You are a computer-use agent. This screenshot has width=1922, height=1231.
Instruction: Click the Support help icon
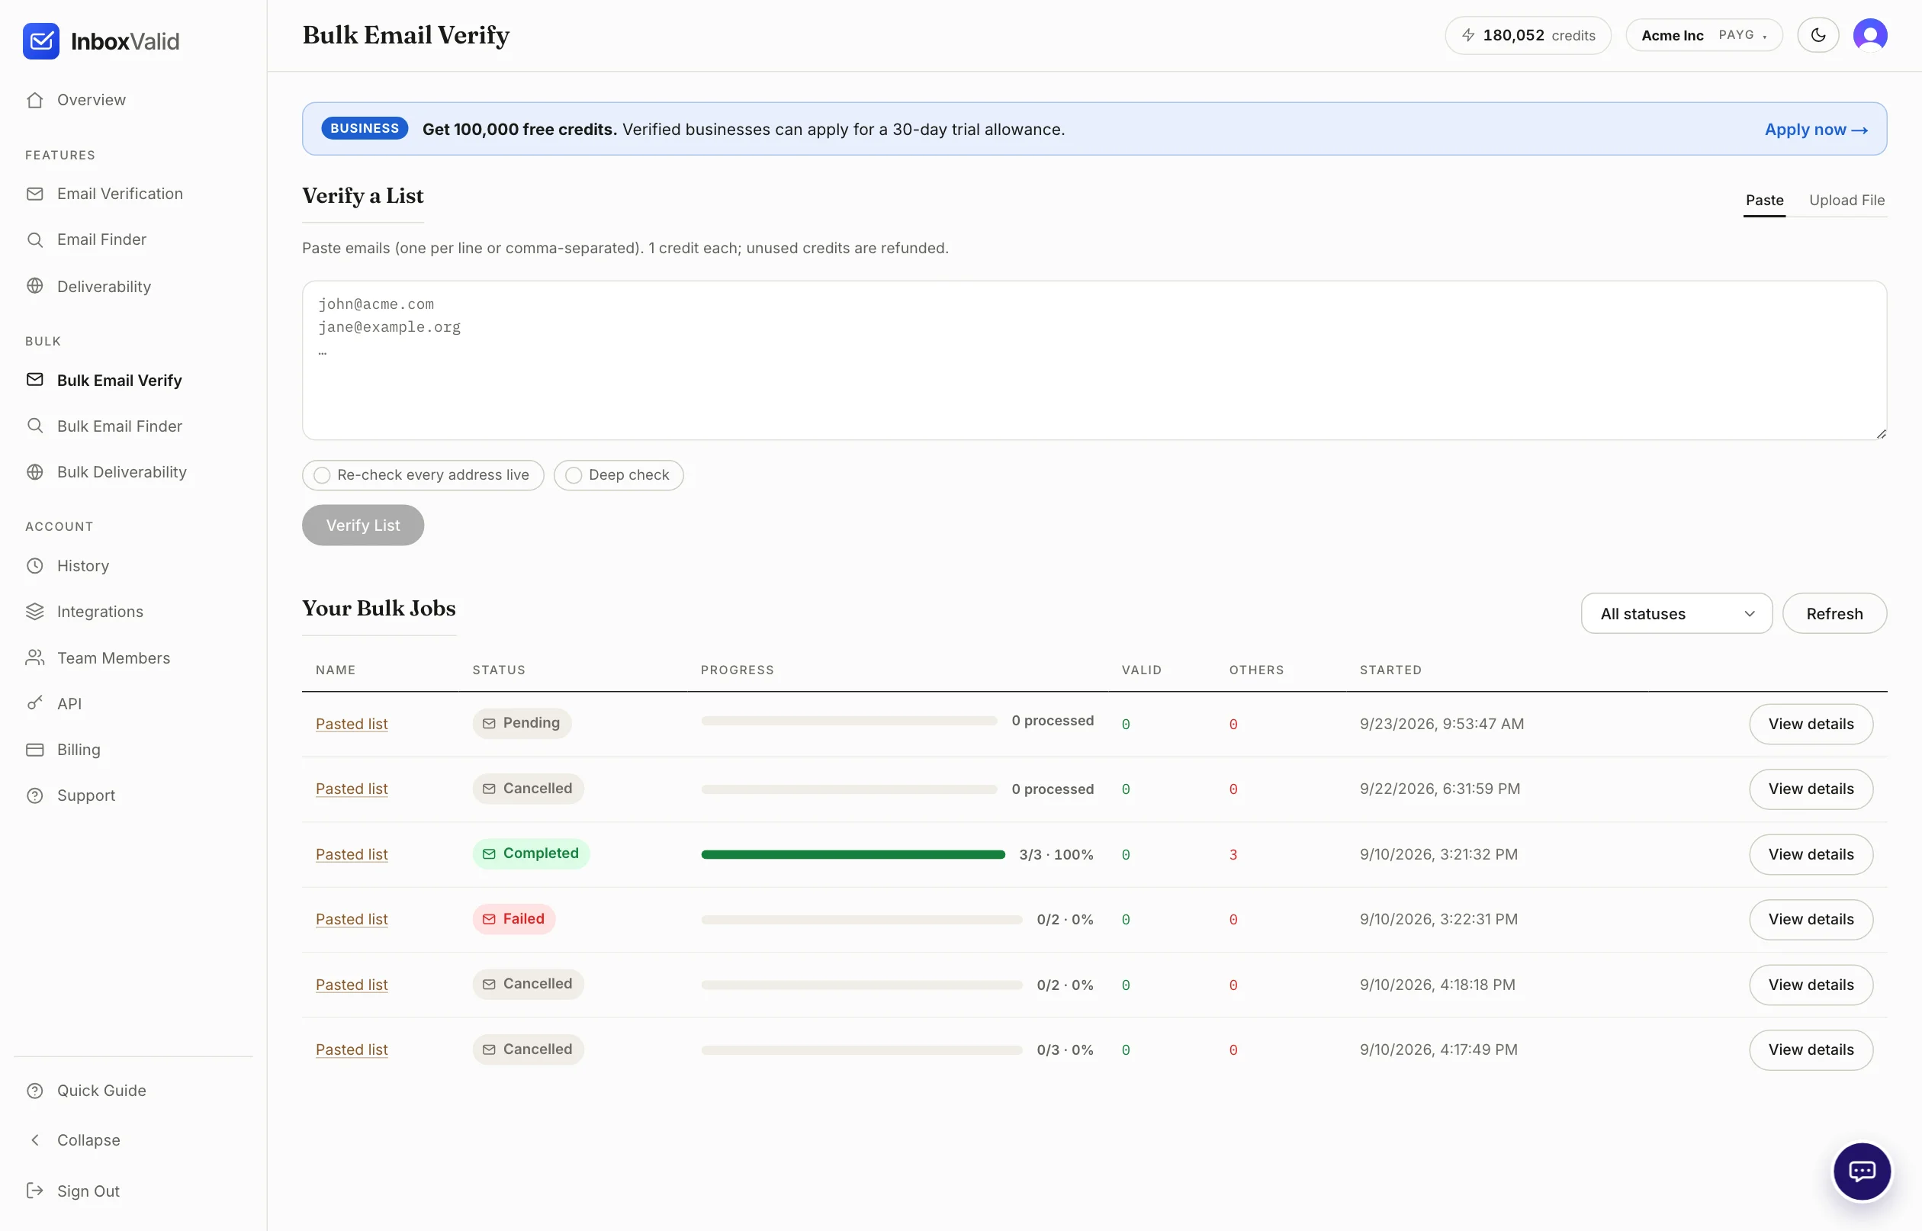[x=34, y=796]
